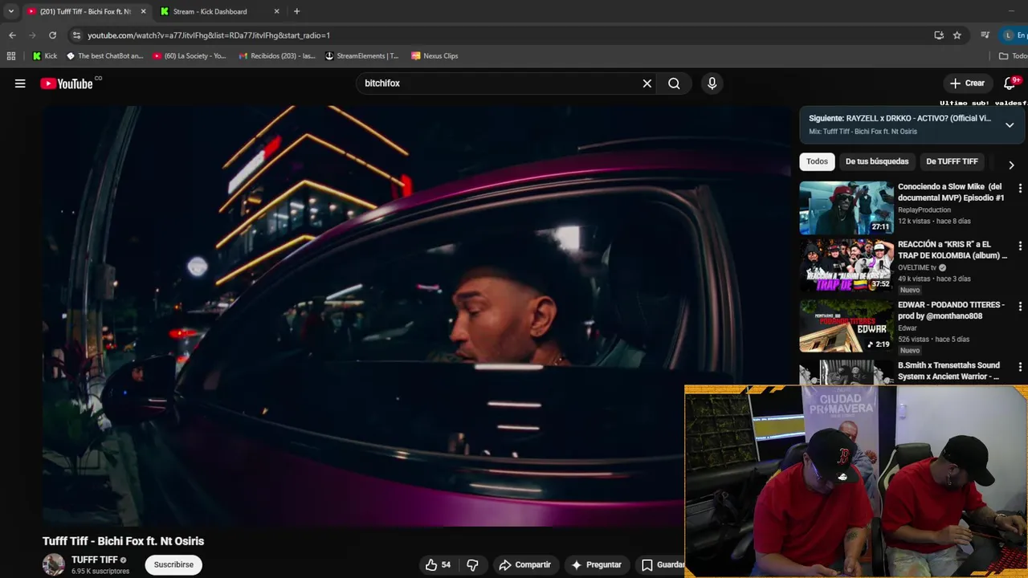Open the apps grid in bookmarks bar

tap(11, 56)
